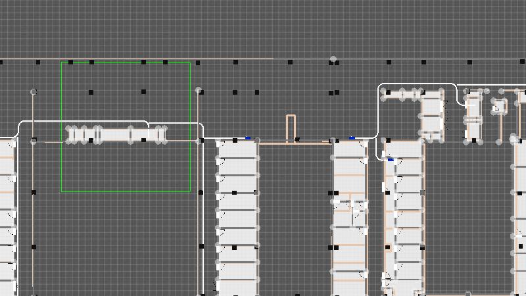Select the white rounded outline corner at far left

tap(22, 125)
